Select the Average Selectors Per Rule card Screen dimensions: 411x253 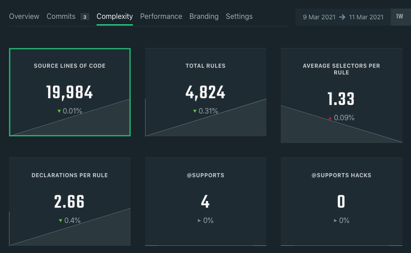pos(341,96)
